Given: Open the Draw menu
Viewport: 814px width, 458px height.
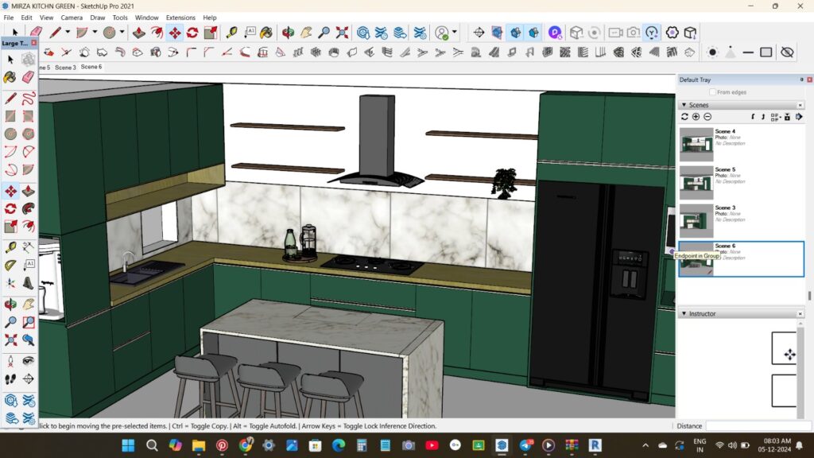Looking at the screenshot, I should 98,17.
